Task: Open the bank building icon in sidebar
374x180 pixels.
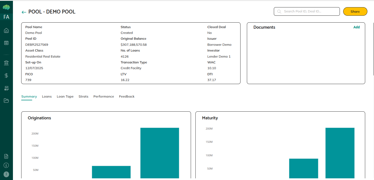Action: 6,63
